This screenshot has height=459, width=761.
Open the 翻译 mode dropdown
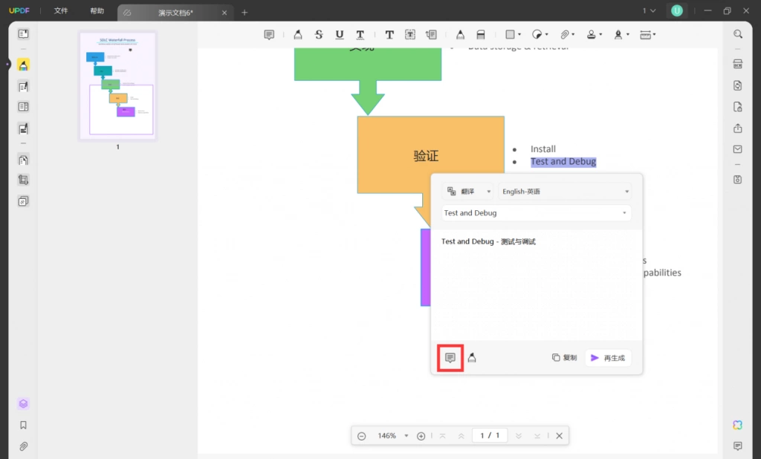coord(468,192)
